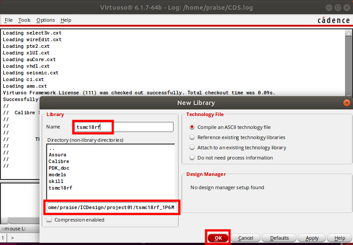Screen dimensions: 353x245
Task: Click the Apply button
Action: [x=312, y=238]
